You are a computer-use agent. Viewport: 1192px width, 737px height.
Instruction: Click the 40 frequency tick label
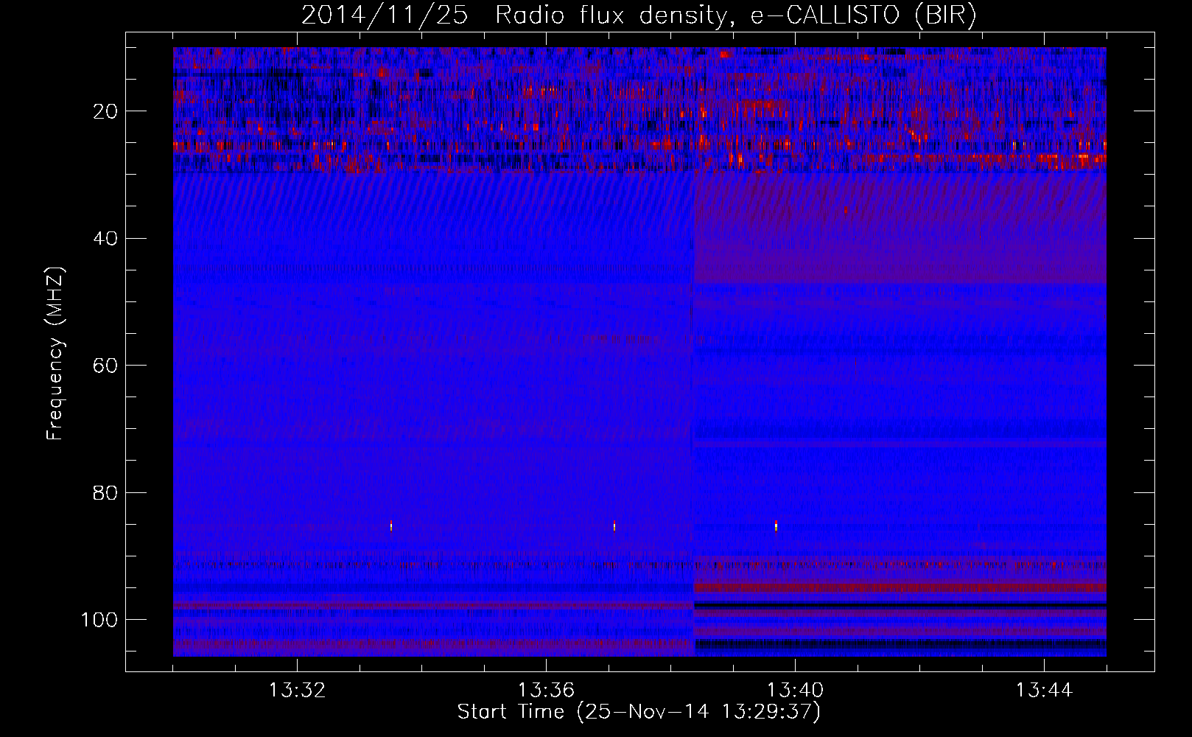(x=105, y=238)
